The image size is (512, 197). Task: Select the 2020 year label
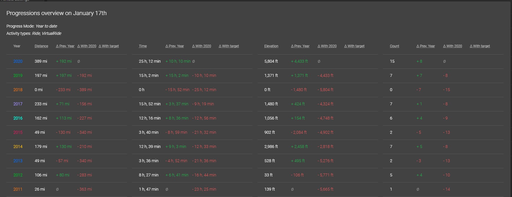(18, 61)
